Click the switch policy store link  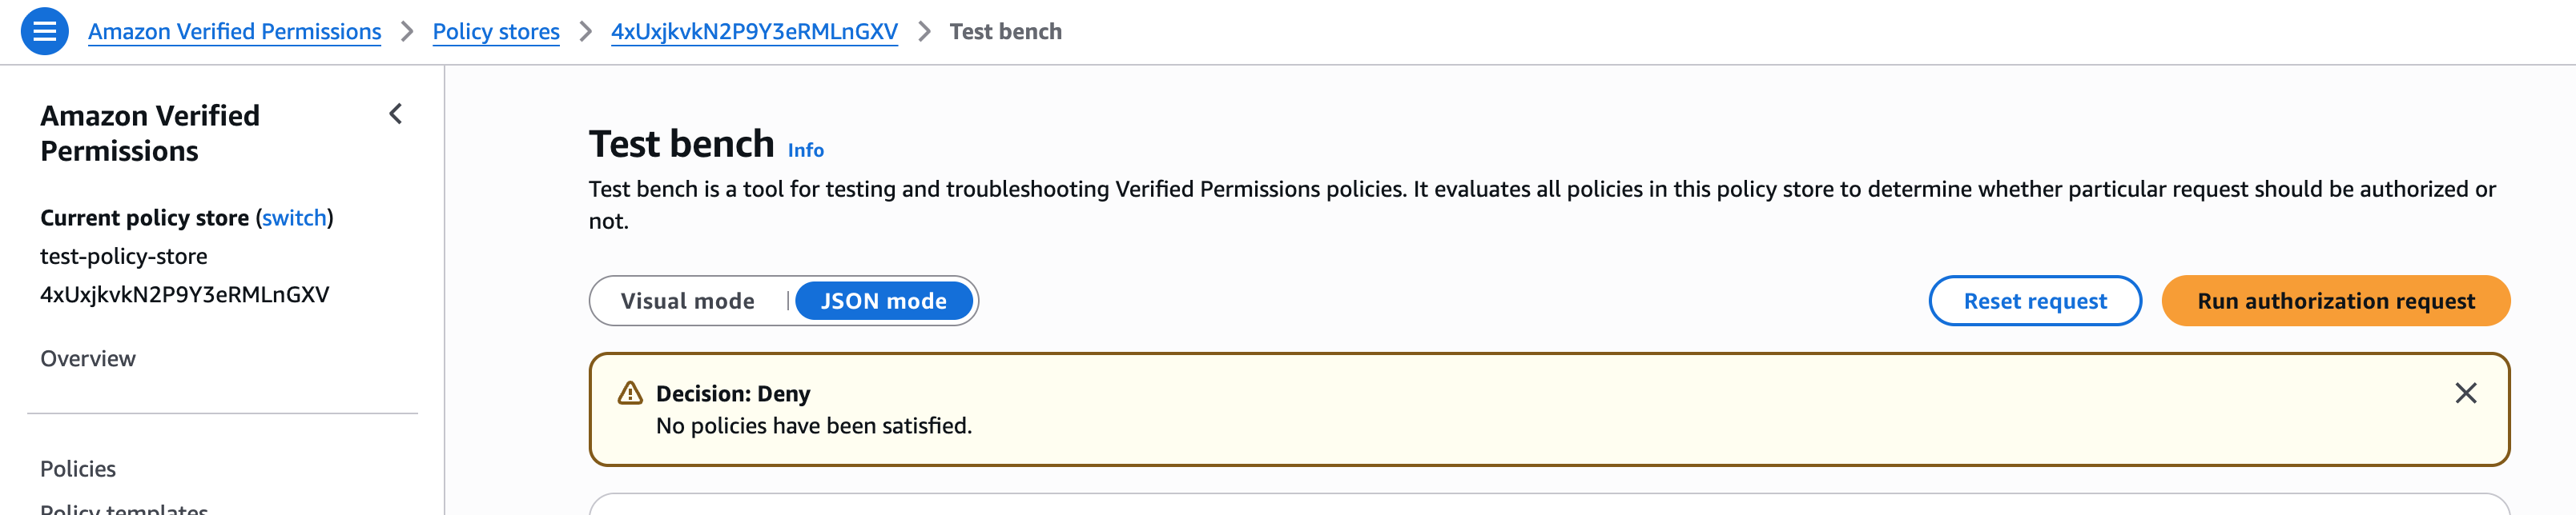294,218
